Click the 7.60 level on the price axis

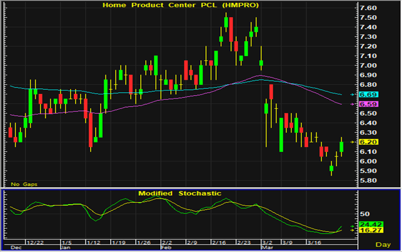click(x=367, y=9)
